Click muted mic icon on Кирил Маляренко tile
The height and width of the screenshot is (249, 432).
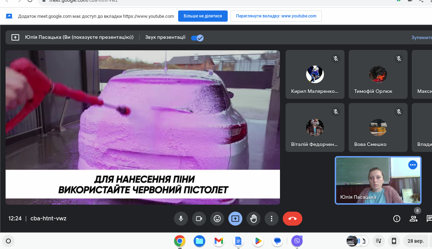336,59
